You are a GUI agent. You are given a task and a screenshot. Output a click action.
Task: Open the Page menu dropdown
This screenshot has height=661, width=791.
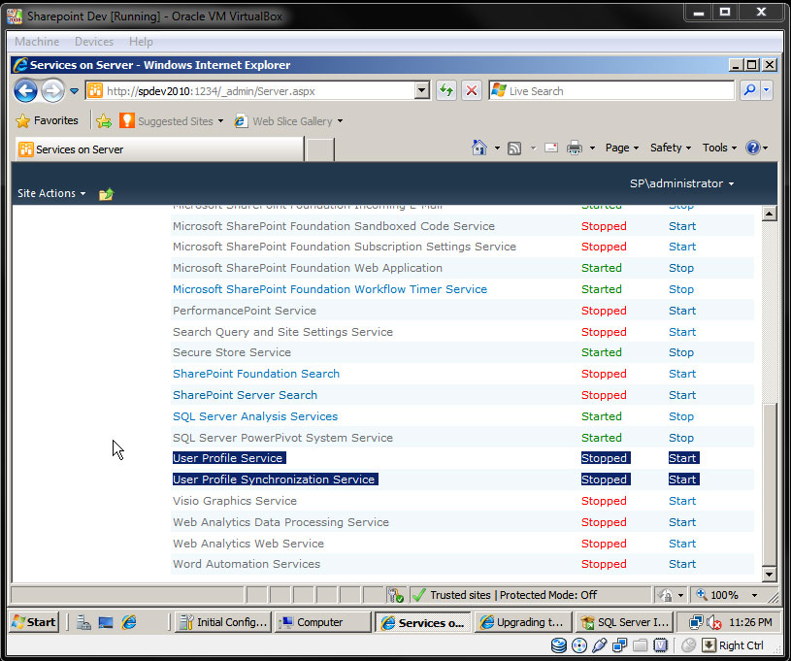click(622, 148)
